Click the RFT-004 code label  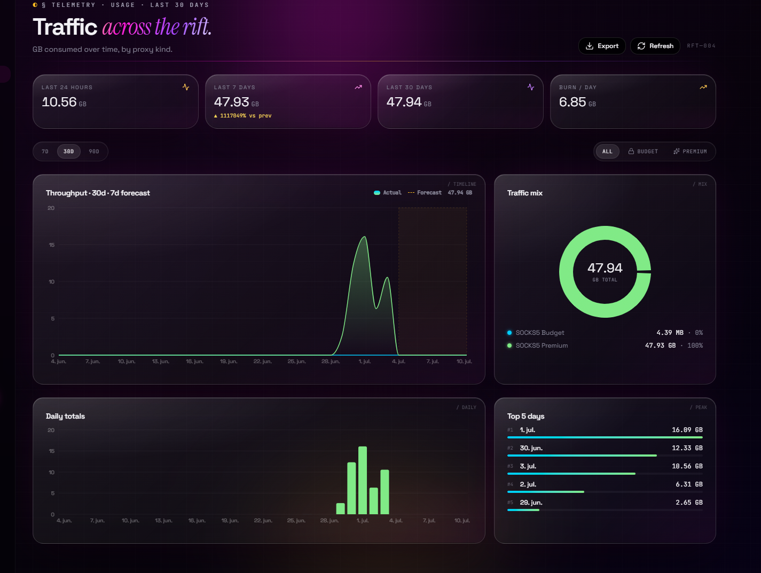click(701, 46)
